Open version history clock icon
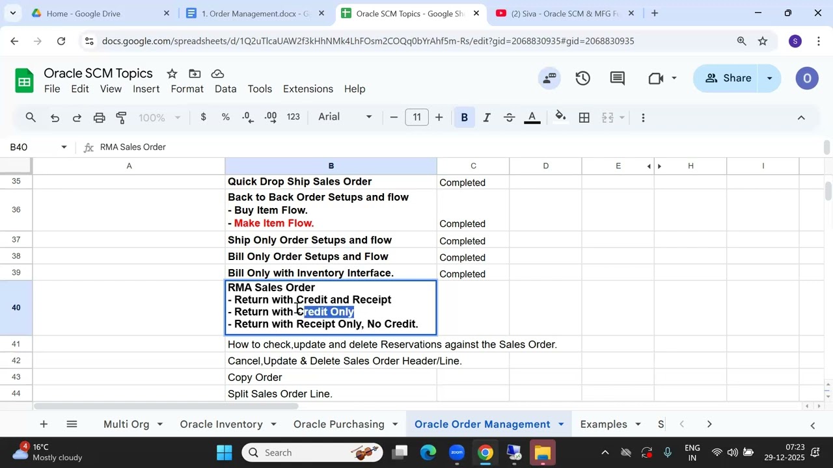This screenshot has width=833, height=468. pyautogui.click(x=583, y=78)
